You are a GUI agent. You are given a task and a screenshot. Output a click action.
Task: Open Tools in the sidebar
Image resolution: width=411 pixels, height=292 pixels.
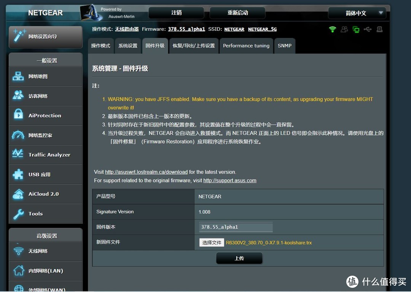click(x=46, y=214)
